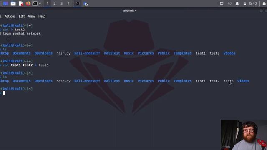Click the 'cat > test2' command line
The height and width of the screenshot is (150, 267).
tap(14, 30)
